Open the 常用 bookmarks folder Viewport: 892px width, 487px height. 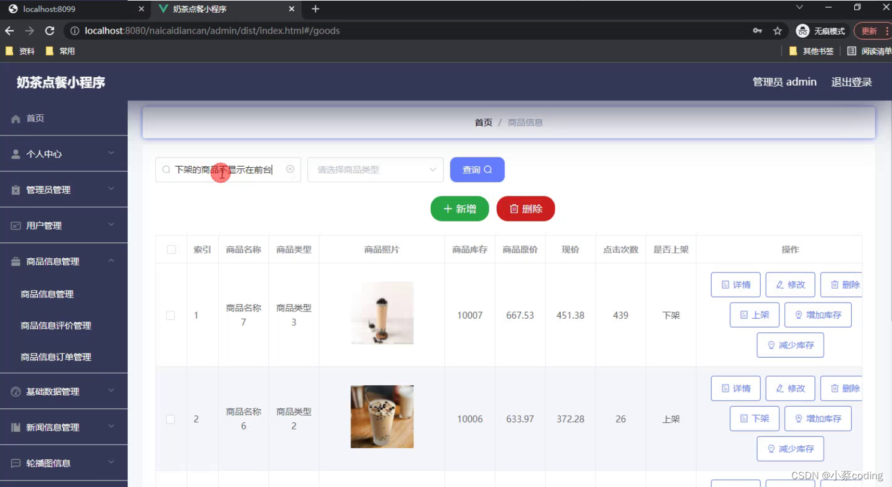[60, 51]
